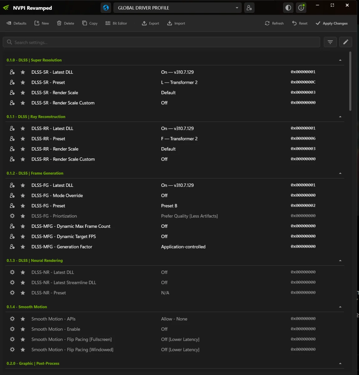Collapse the Smooth Motion section
359x375 pixels.
tap(340, 307)
